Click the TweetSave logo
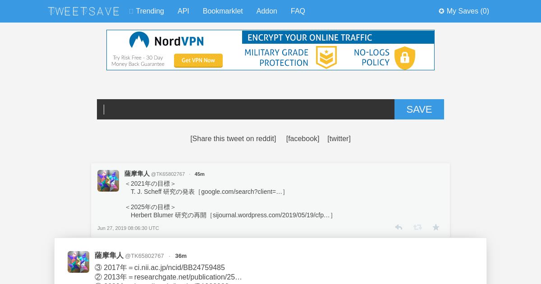 pyautogui.click(x=83, y=11)
